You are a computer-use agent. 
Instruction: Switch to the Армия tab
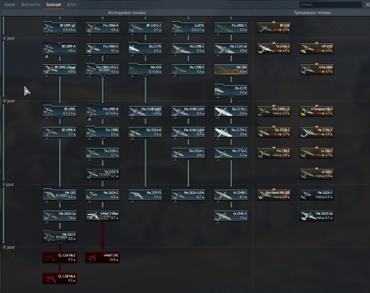point(9,4)
